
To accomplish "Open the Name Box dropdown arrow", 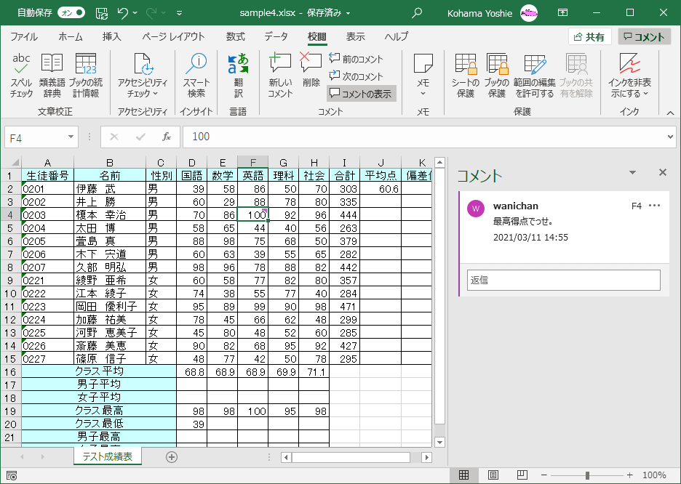I will [71, 137].
